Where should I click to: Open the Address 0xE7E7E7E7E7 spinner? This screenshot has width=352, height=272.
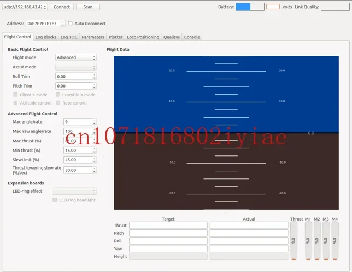pos(45,24)
